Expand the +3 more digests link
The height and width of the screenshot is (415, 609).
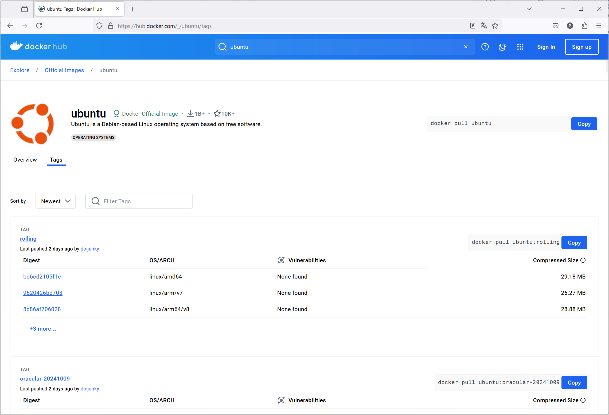tap(43, 329)
